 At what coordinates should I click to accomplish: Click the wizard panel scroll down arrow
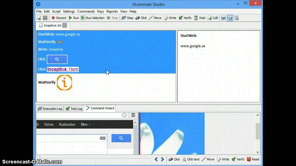pos(258,152)
